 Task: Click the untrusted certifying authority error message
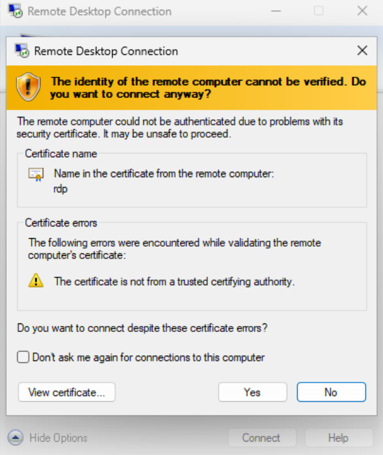(174, 281)
